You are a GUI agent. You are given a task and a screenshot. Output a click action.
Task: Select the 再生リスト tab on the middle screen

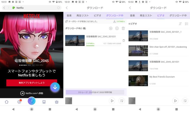pyautogui.click(x=83, y=16)
